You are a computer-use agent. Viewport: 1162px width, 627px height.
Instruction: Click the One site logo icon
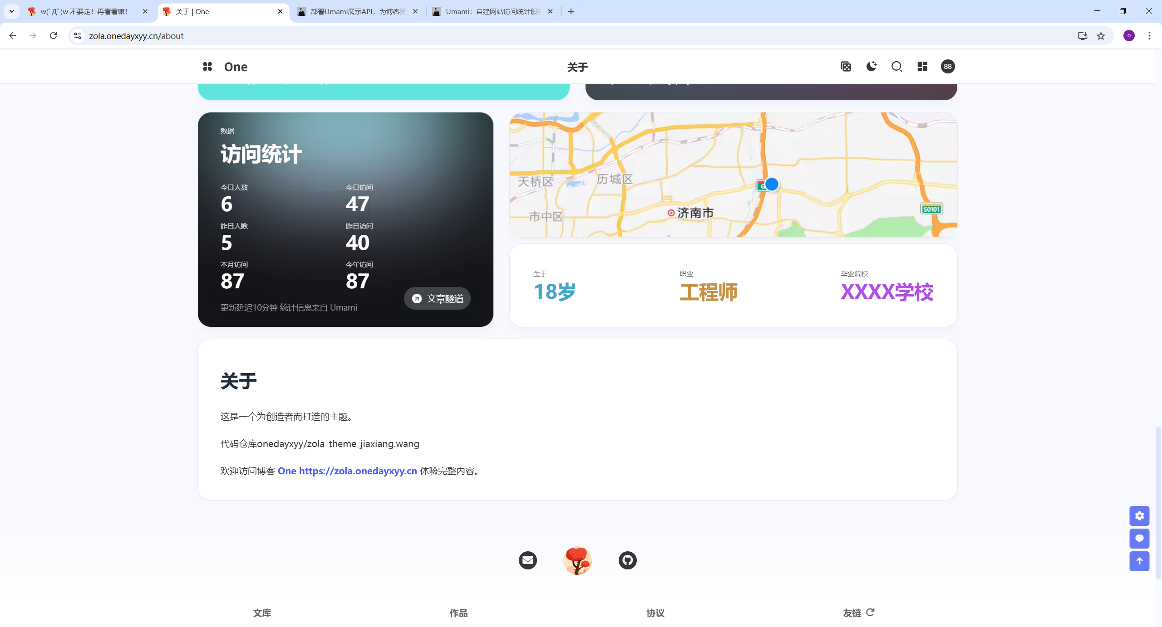pyautogui.click(x=207, y=67)
